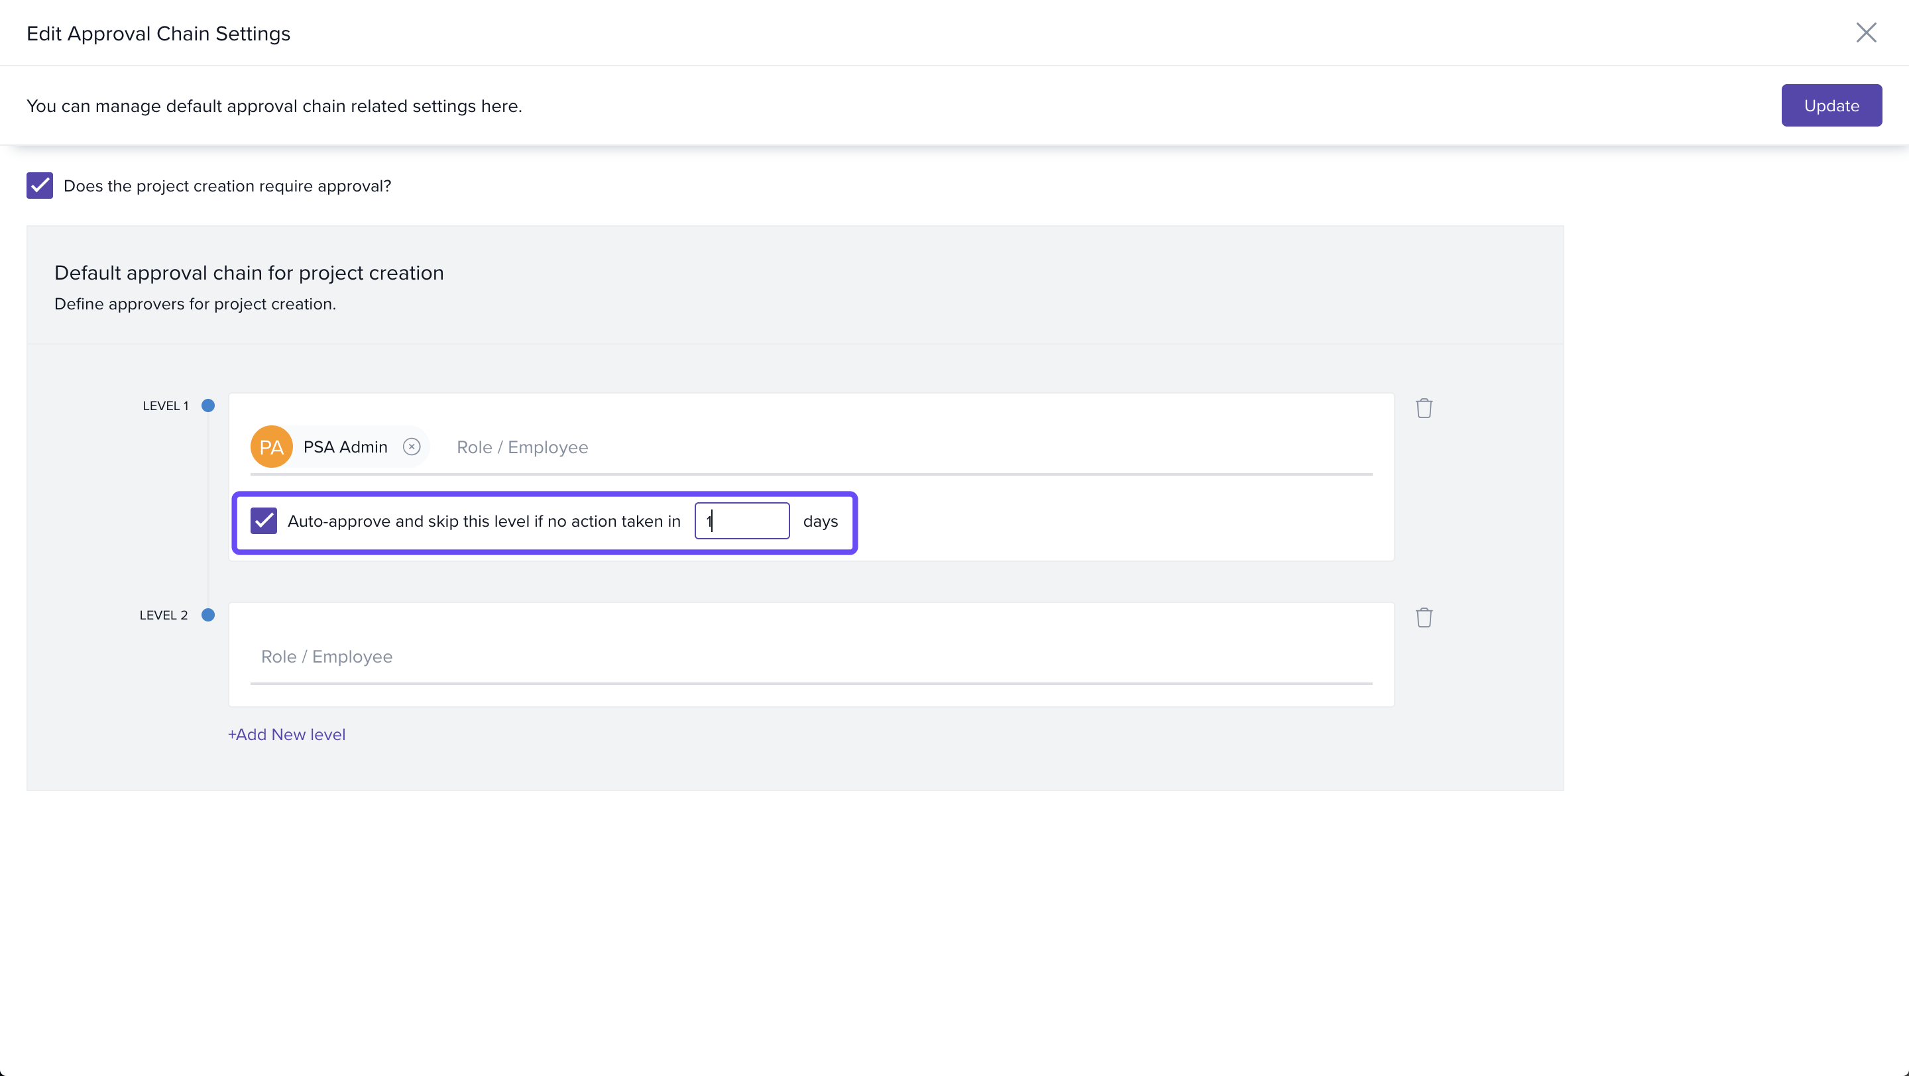
Task: Delete Level 2 with trash icon
Action: coord(1424,618)
